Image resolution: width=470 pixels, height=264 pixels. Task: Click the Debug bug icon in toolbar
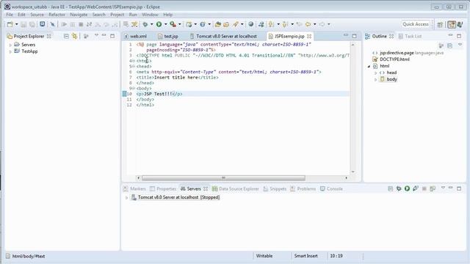coord(145,24)
